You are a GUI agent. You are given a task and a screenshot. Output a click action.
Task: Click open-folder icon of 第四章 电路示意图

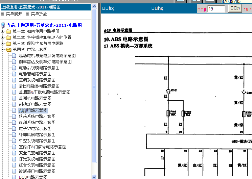click(8, 50)
